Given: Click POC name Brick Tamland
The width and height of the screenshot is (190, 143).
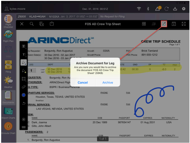Looking at the screenshot, I should coord(149,51).
